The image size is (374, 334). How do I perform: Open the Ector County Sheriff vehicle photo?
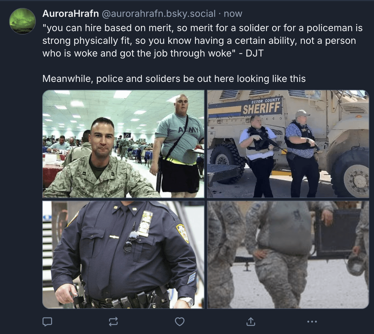pyautogui.click(x=288, y=144)
